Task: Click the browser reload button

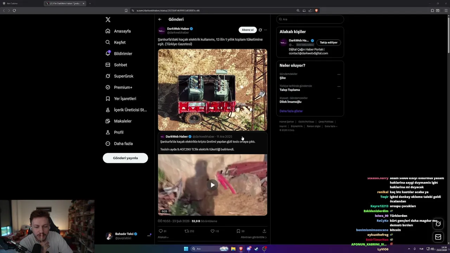Action: [14, 11]
